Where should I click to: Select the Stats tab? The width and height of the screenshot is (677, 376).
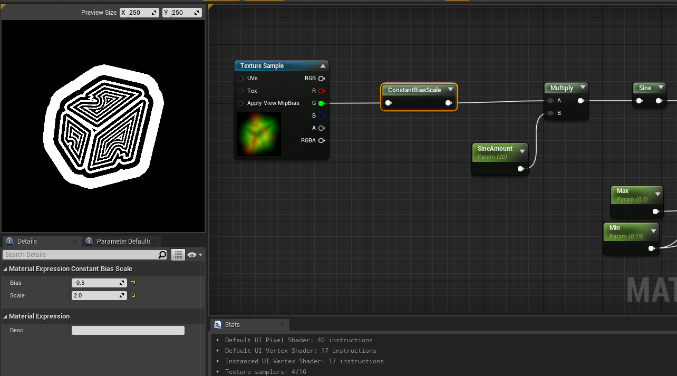(x=232, y=325)
